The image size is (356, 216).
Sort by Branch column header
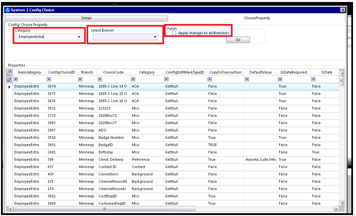[x=87, y=72]
